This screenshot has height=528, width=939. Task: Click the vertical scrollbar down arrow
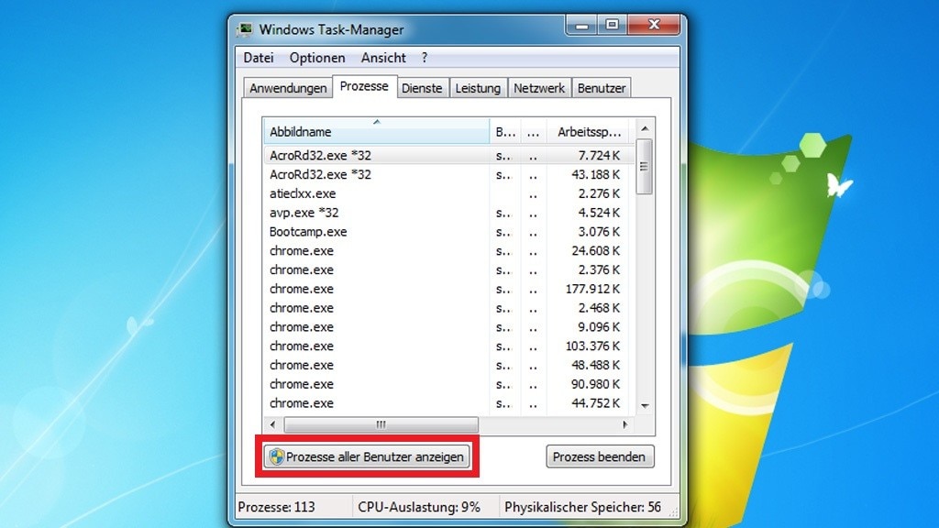click(645, 406)
